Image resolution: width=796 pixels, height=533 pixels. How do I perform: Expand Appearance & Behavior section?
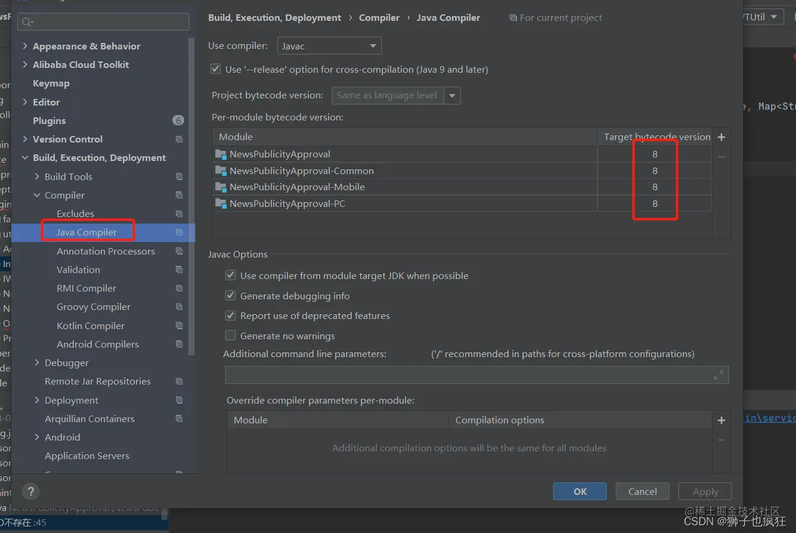(25, 46)
